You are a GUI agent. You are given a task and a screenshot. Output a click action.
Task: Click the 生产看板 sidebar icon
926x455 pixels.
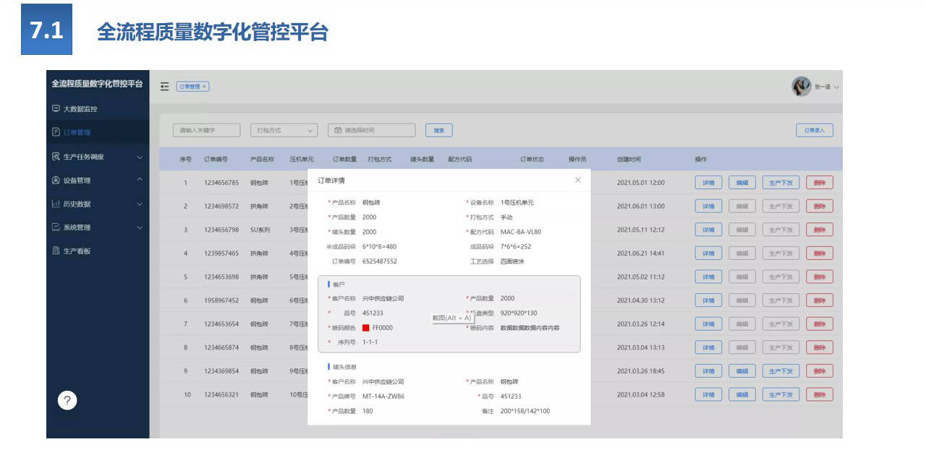point(56,251)
